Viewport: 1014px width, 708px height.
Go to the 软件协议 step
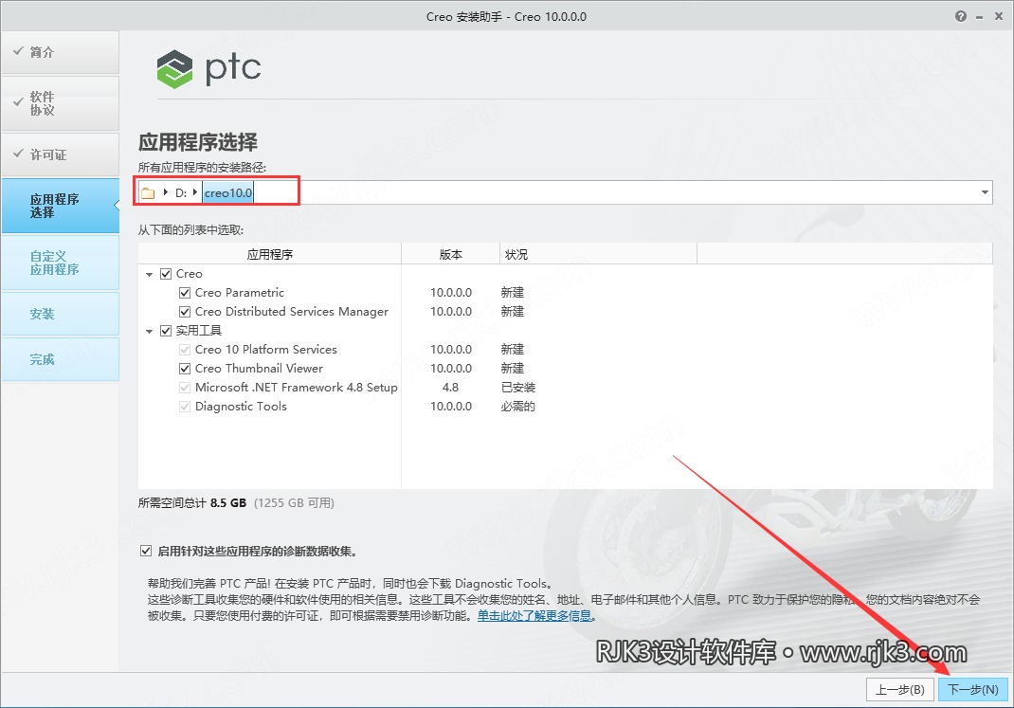(60, 103)
